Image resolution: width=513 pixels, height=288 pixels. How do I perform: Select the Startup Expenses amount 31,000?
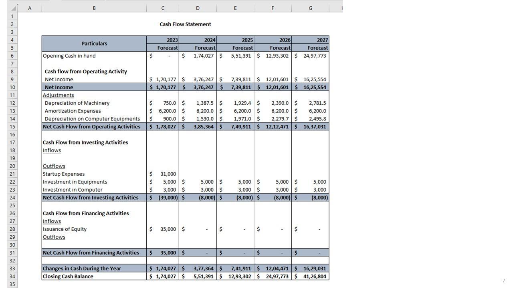pos(163,174)
